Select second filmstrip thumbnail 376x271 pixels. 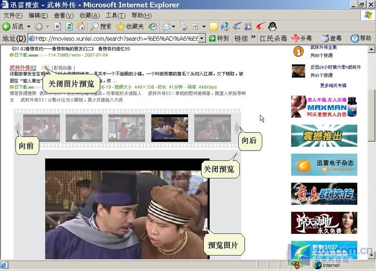tap(84, 128)
